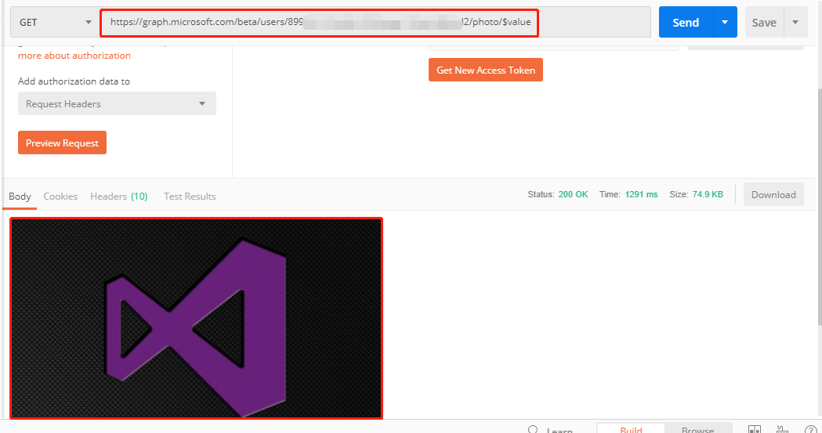Viewport: 822px width, 433px height.
Task: Toggle the two-pane layout icon
Action: (755, 429)
